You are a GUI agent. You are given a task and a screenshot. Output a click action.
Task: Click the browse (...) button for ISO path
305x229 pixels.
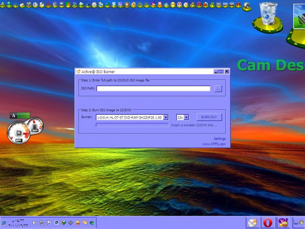pos(218,88)
